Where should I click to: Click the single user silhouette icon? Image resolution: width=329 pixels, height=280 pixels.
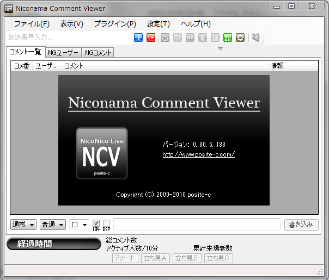pyautogui.click(x=203, y=38)
